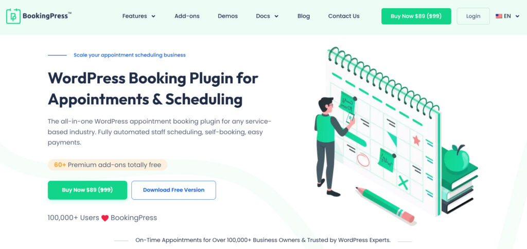Image resolution: width=527 pixels, height=249 pixels.
Task: Go to the Add-ons page
Action: (187, 16)
